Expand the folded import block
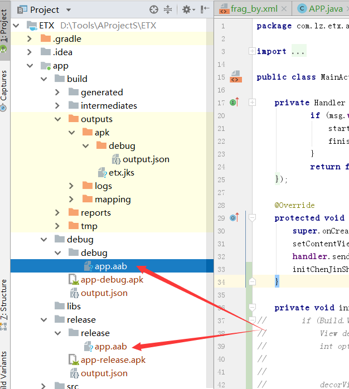The height and width of the screenshot is (389, 349). (x=252, y=51)
